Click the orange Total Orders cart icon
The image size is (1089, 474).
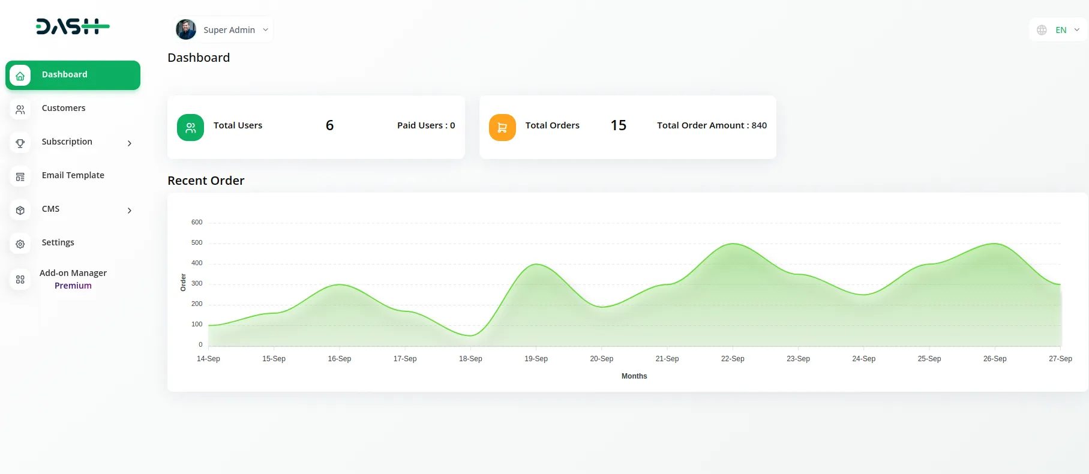pos(502,127)
